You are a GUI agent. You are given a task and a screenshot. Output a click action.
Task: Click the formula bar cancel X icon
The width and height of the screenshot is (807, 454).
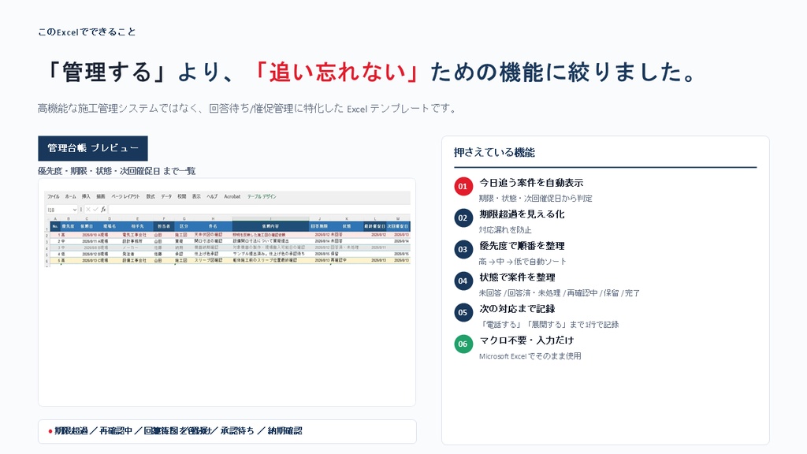coord(88,210)
